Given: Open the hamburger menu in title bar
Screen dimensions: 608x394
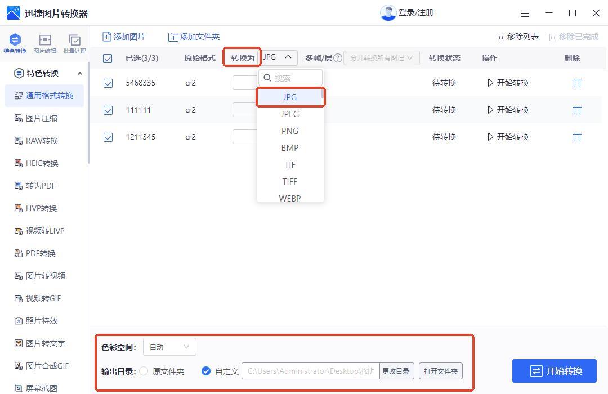Looking at the screenshot, I should click(x=525, y=13).
